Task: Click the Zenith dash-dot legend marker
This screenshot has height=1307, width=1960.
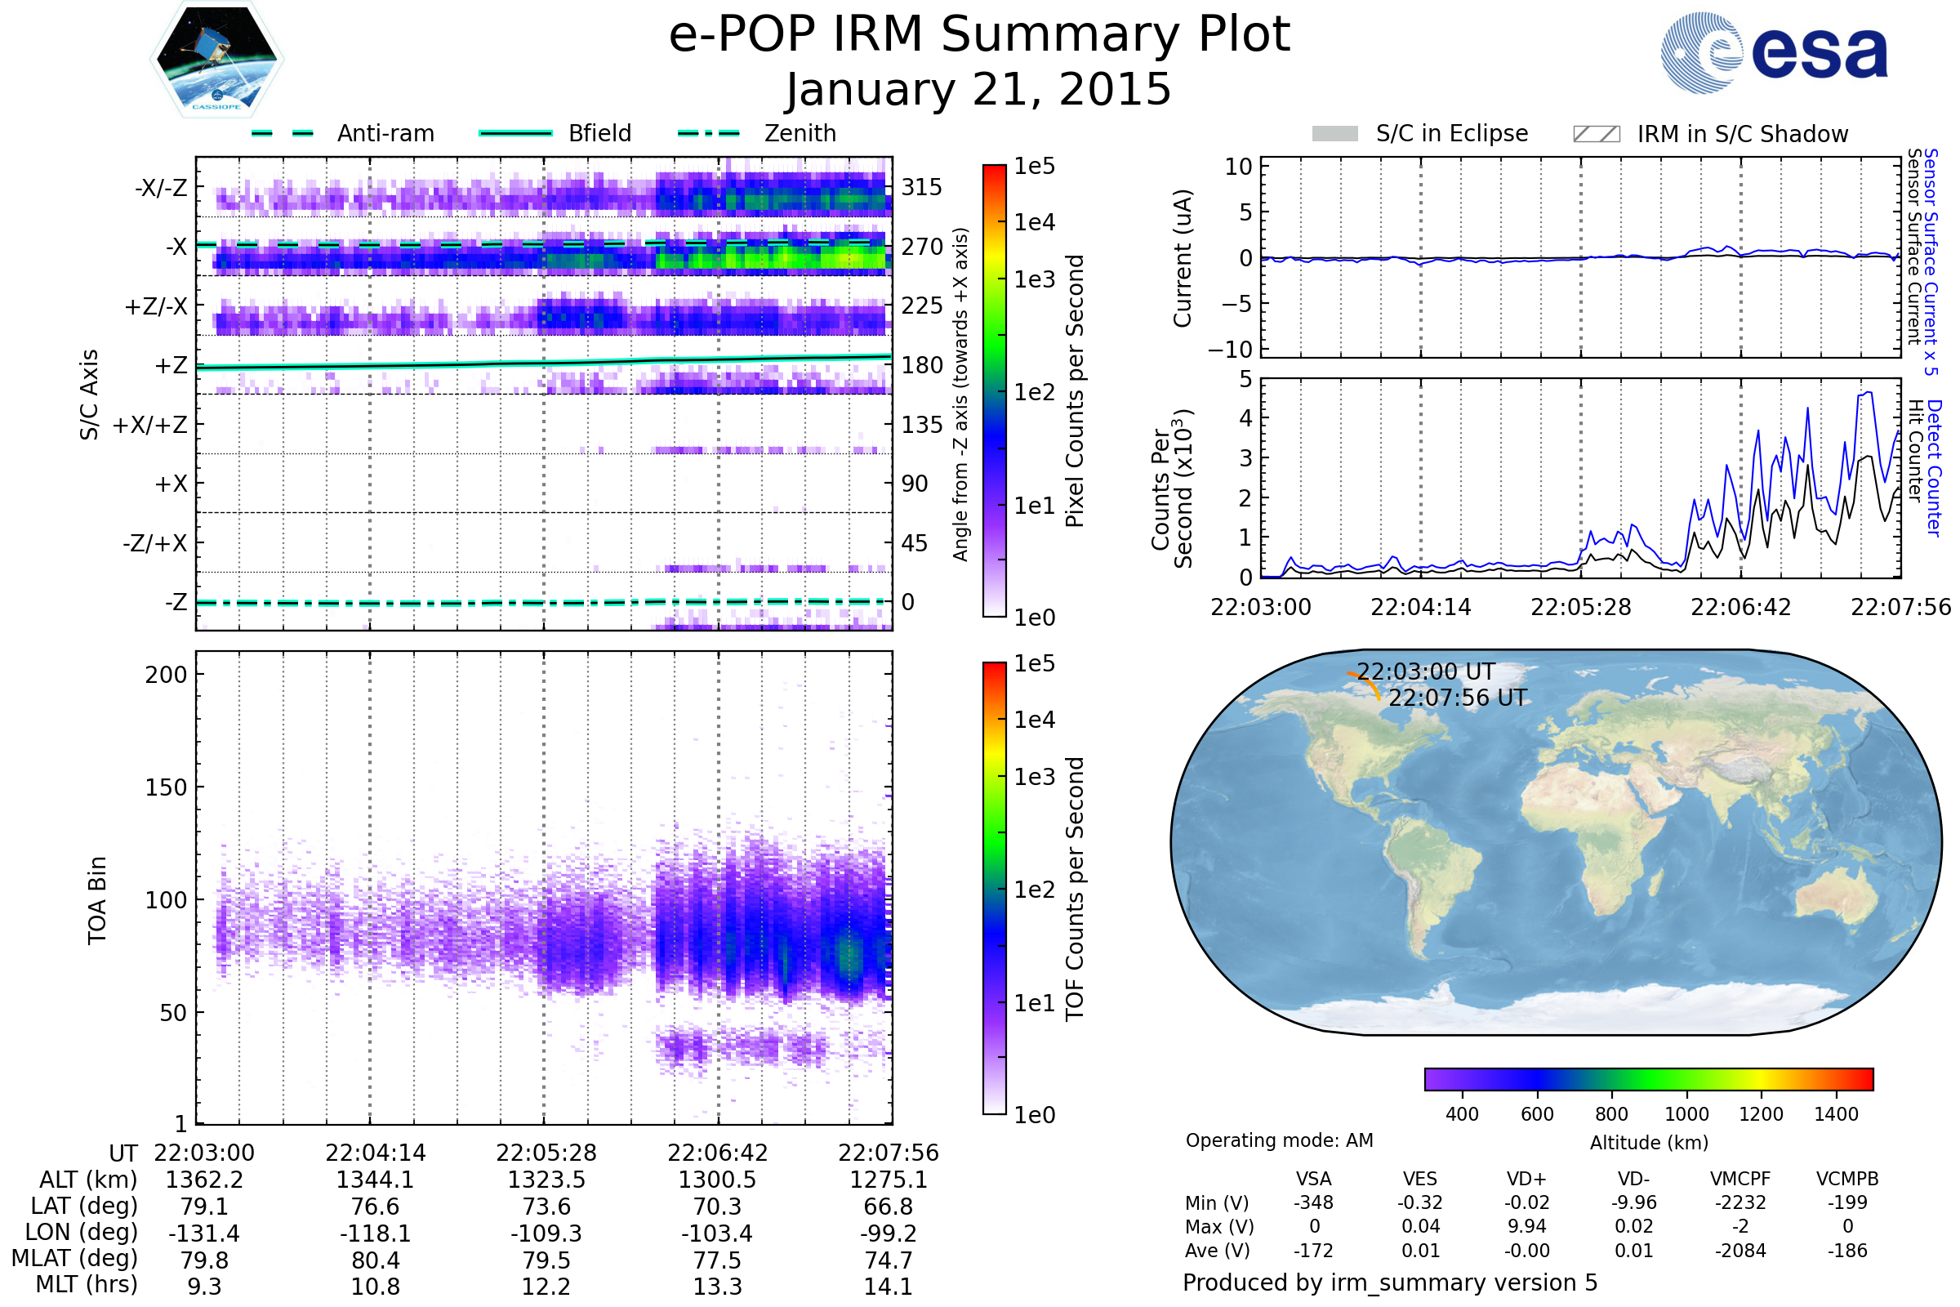Action: point(708,133)
